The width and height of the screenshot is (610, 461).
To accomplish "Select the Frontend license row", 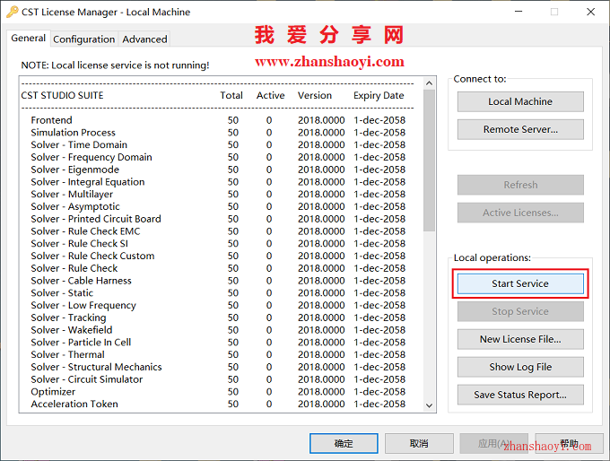I will [218, 120].
